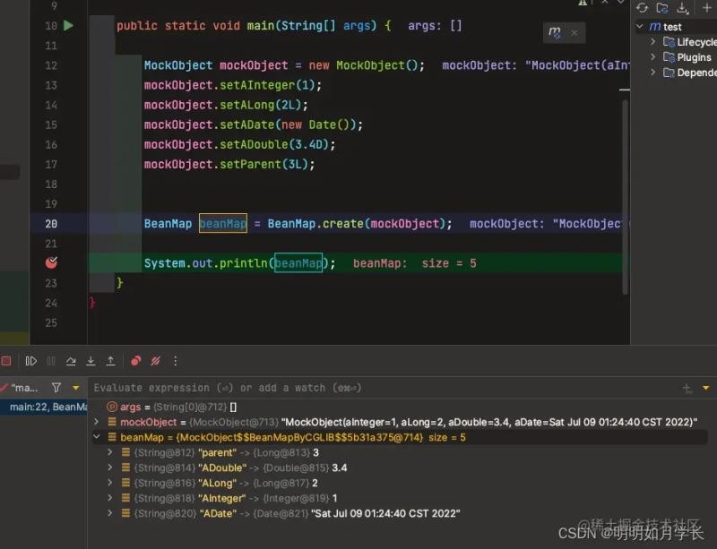The image size is (717, 549).
Task: Remove the breakpoint on line 22
Action: tap(51, 262)
